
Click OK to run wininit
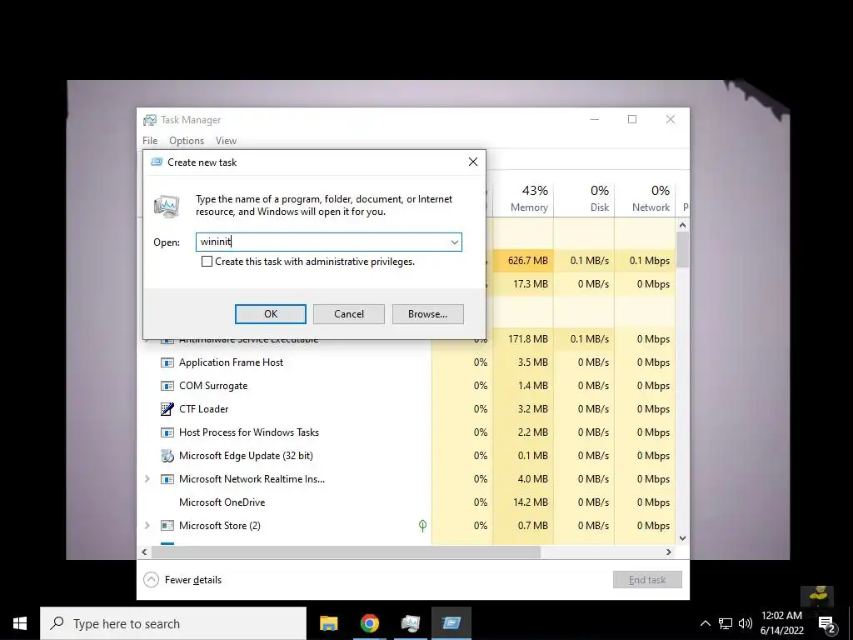pyautogui.click(x=271, y=314)
